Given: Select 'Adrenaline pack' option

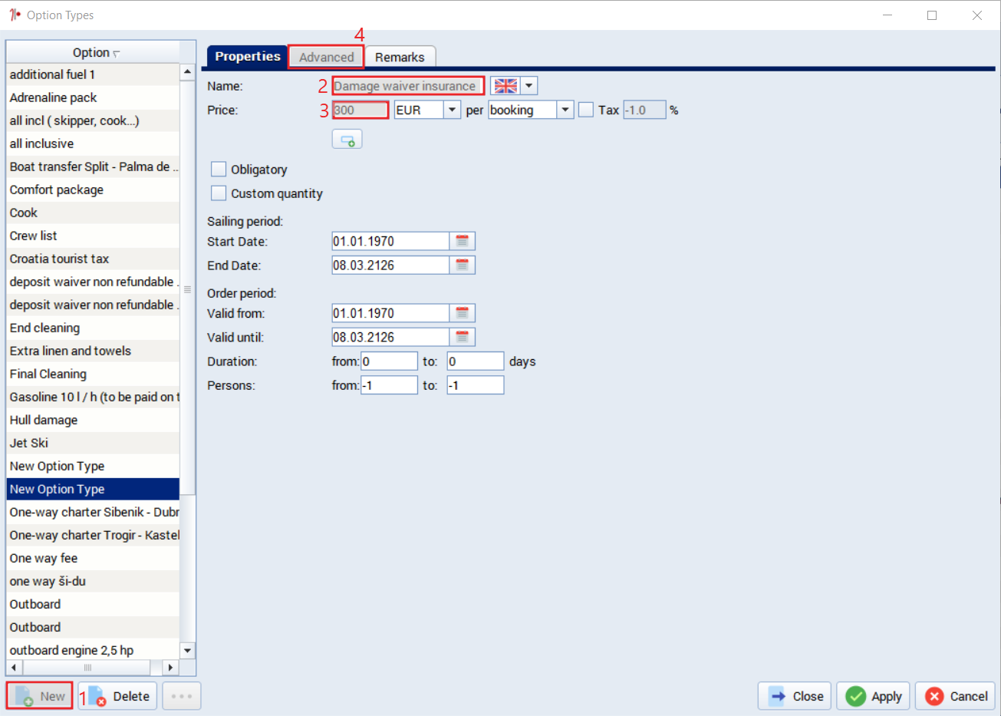Looking at the screenshot, I should [x=93, y=97].
